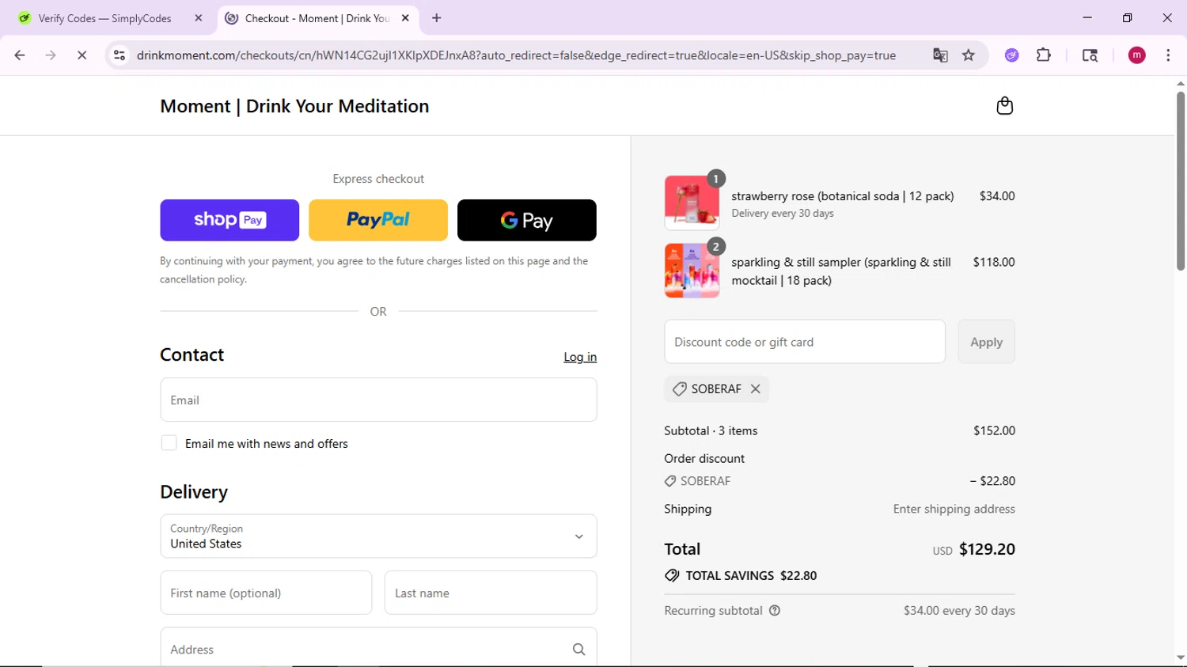Click the – $22.80 discount amount
This screenshot has height=667, width=1187.
pyautogui.click(x=992, y=481)
